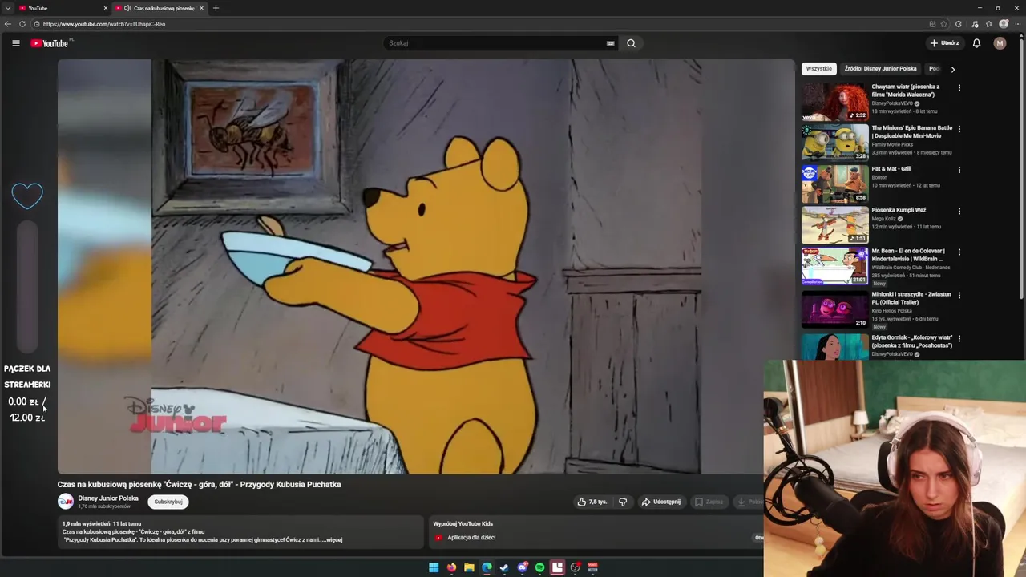The height and width of the screenshot is (577, 1026).
Task: Open YouTube notifications bell
Action: click(x=976, y=43)
